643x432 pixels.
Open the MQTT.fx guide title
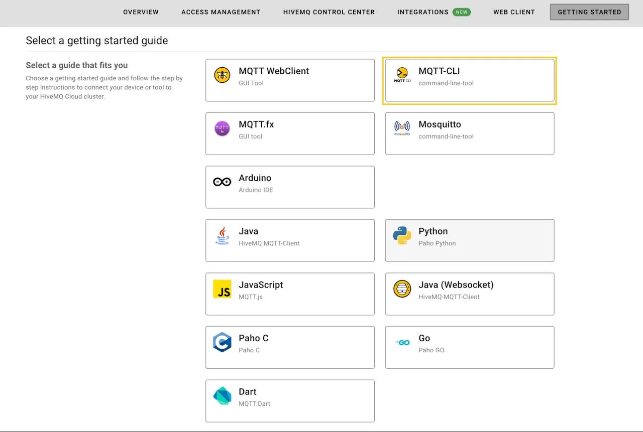(x=256, y=124)
